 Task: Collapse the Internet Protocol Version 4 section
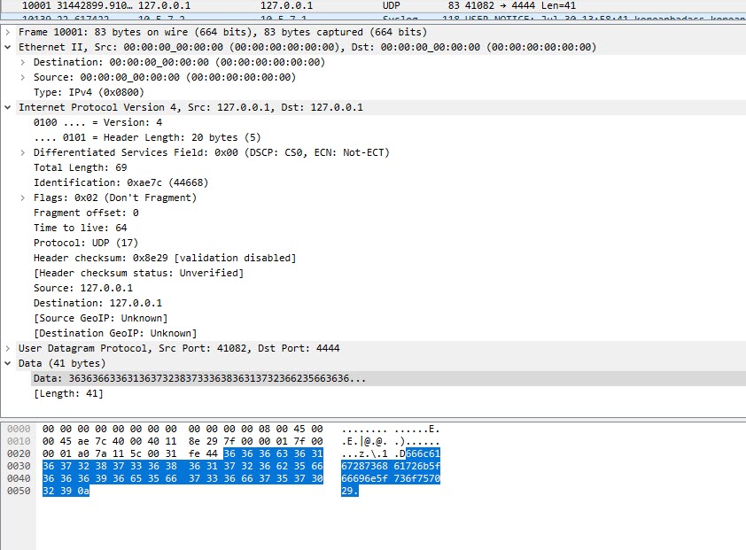click(x=7, y=107)
